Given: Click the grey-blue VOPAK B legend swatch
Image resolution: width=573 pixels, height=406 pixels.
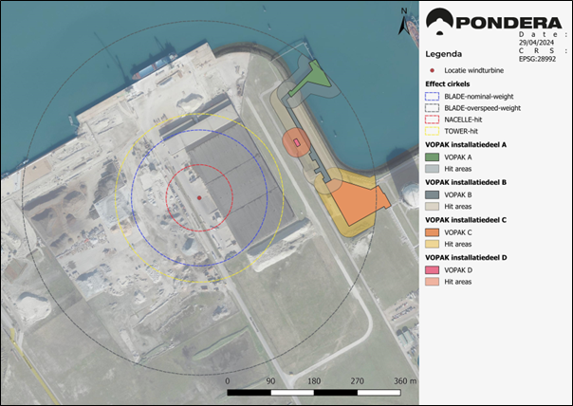Looking at the screenshot, I should coord(432,194).
